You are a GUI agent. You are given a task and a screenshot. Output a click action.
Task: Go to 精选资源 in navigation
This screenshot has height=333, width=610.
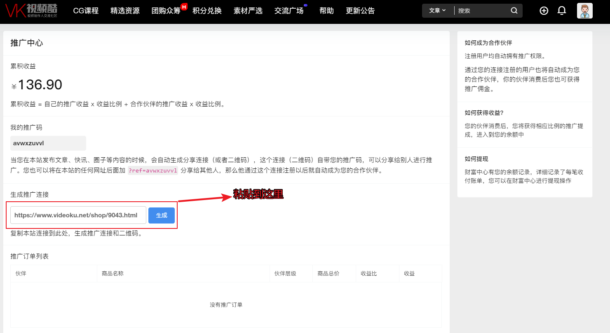coord(125,11)
